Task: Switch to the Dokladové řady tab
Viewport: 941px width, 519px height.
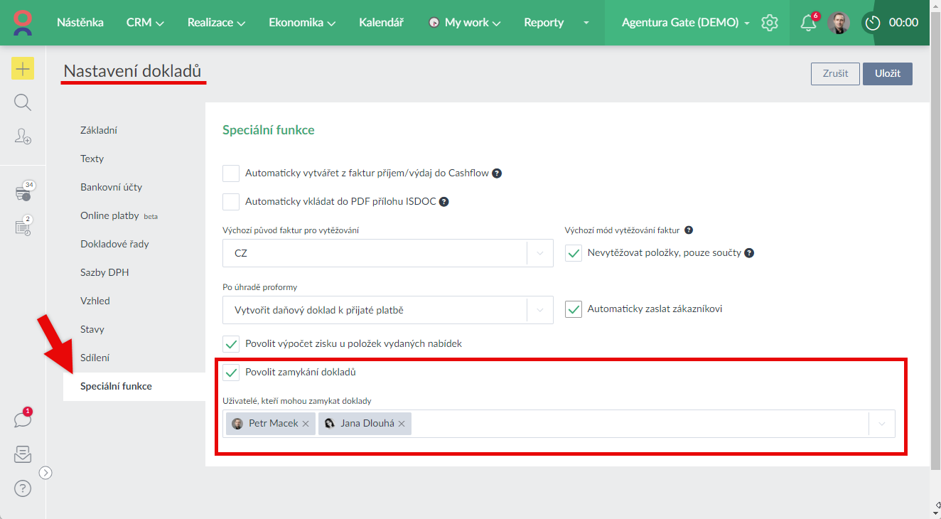Action: (114, 244)
